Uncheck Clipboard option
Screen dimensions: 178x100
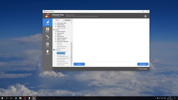pos(56,35)
